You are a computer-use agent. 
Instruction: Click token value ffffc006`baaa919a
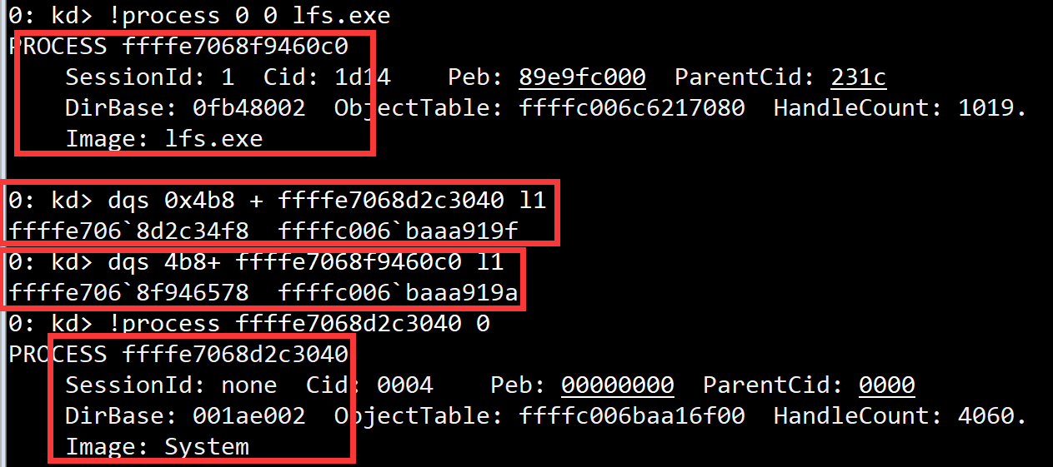coord(398,293)
